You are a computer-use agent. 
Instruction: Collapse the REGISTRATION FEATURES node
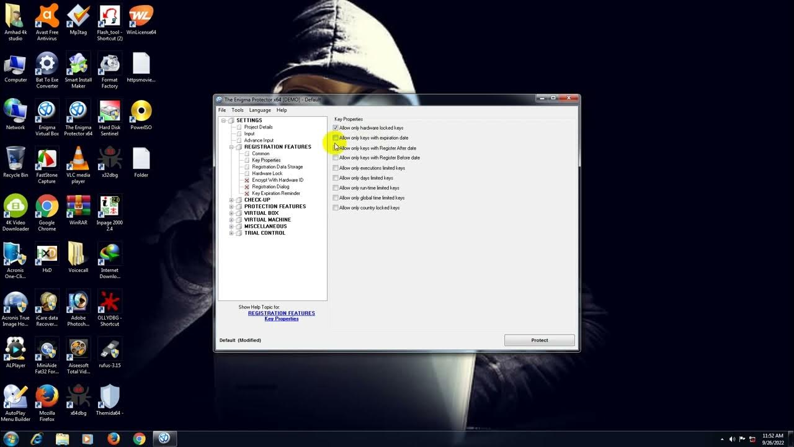point(231,147)
